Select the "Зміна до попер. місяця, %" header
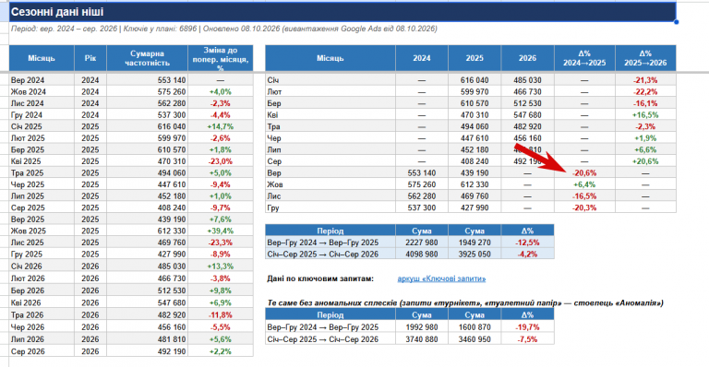Image resolution: width=709 pixels, height=367 pixels. [221, 58]
